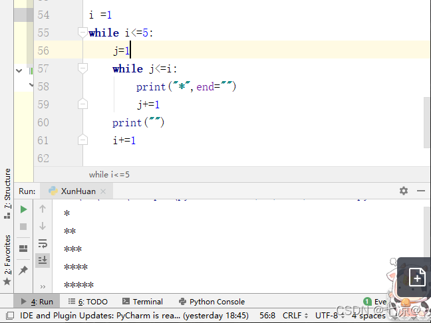
Task: Click the 'i+=1' code line
Action: [x=124, y=141]
